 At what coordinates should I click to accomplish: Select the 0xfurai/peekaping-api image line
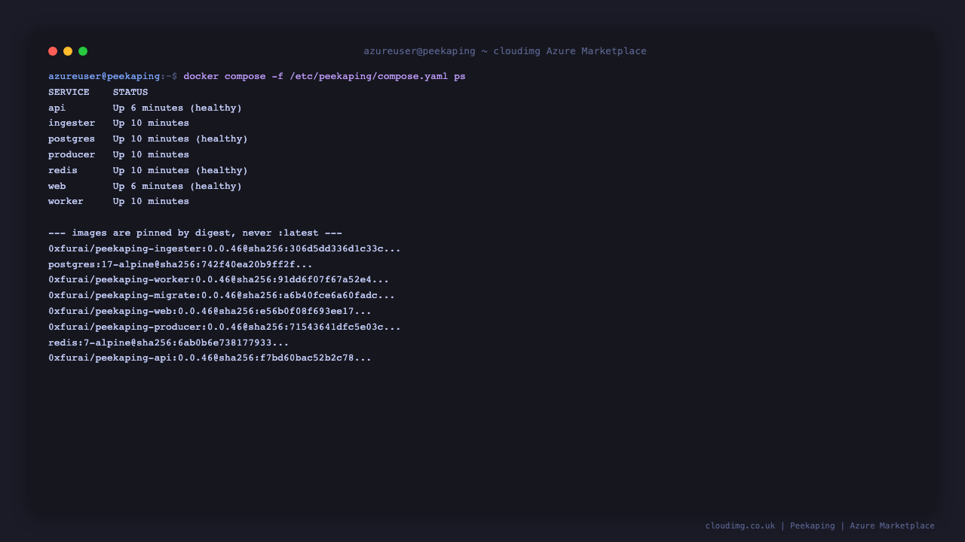pyautogui.click(x=210, y=358)
